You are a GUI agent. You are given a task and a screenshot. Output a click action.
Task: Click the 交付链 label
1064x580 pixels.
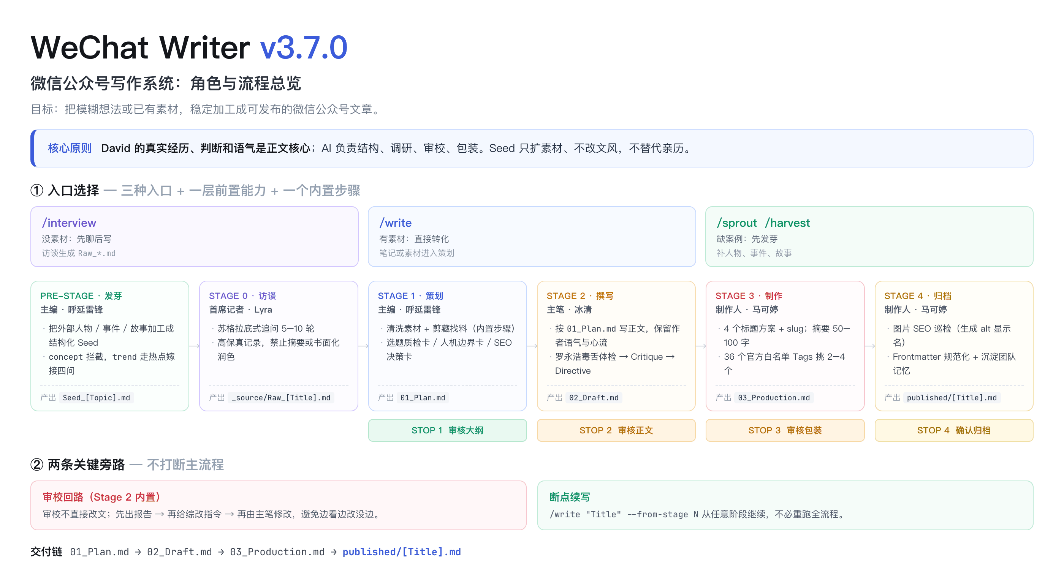(x=46, y=552)
